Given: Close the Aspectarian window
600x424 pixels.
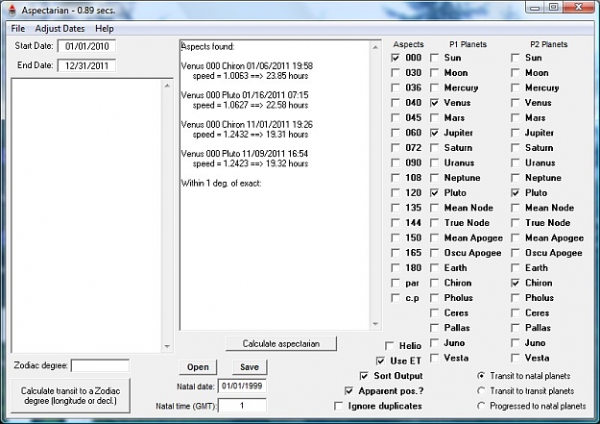Looking at the screenshot, I should tap(579, 8).
